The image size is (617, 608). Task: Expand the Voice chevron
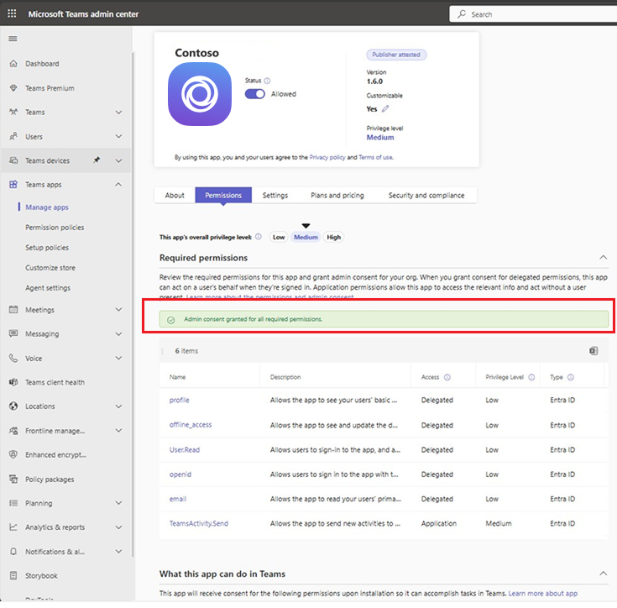point(118,358)
